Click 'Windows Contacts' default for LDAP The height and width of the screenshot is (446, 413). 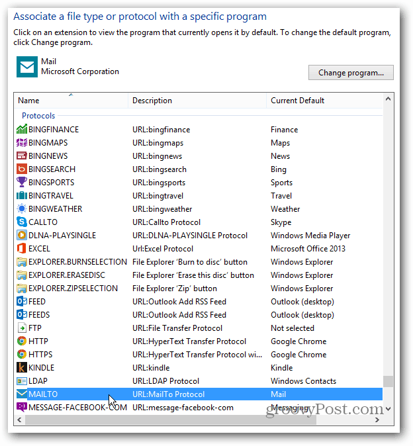tap(304, 381)
